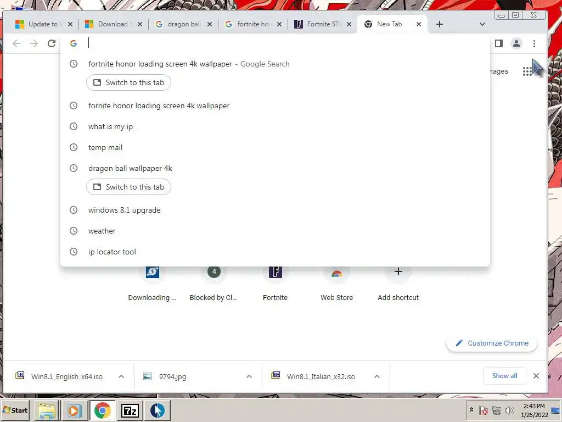Choose suggestion 'fortnite honor loading screen 4k wallpaper'
Screen dimensions: 562x422
pos(275,64)
